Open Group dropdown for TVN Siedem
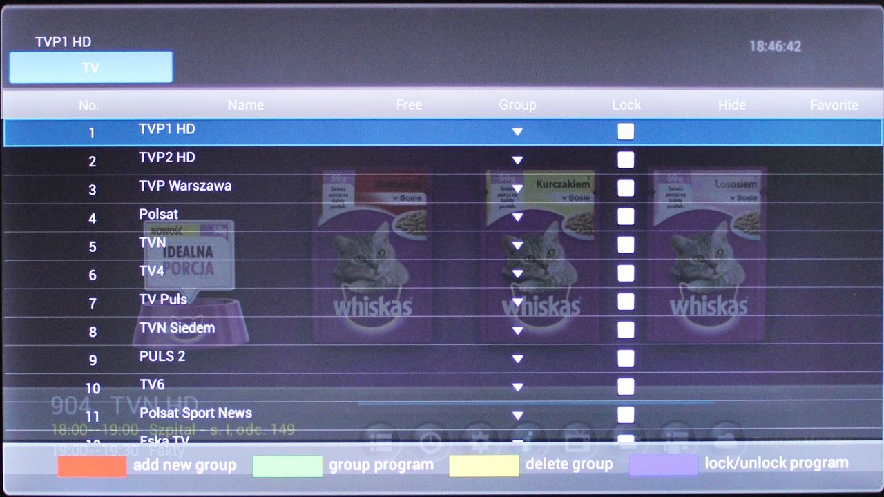This screenshot has height=497, width=884. click(517, 331)
